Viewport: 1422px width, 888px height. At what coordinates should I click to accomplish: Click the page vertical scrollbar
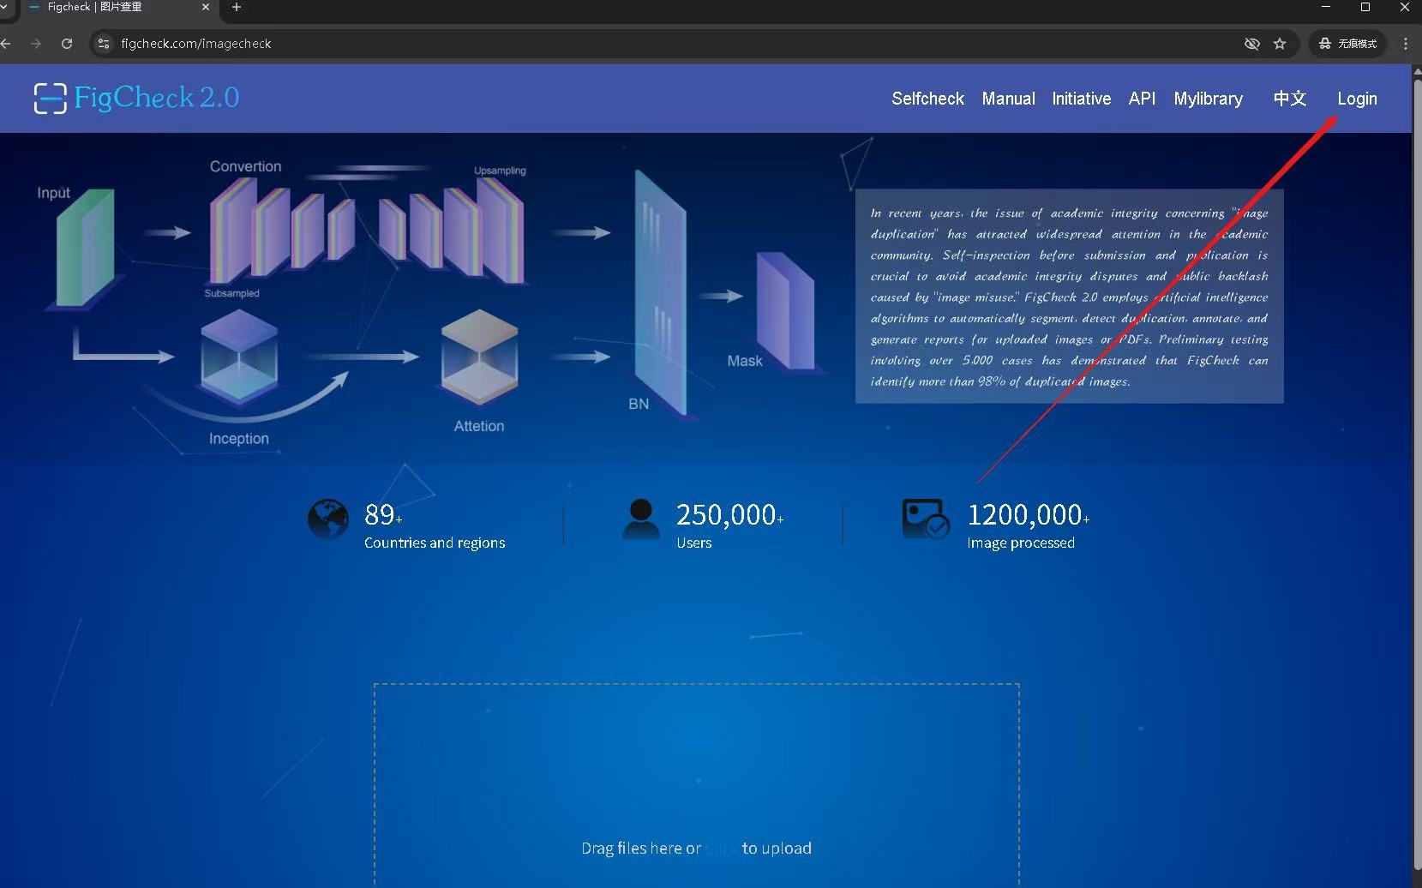(1416, 476)
